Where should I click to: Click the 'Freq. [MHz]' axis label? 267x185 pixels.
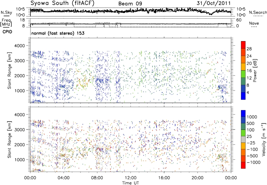7,22
